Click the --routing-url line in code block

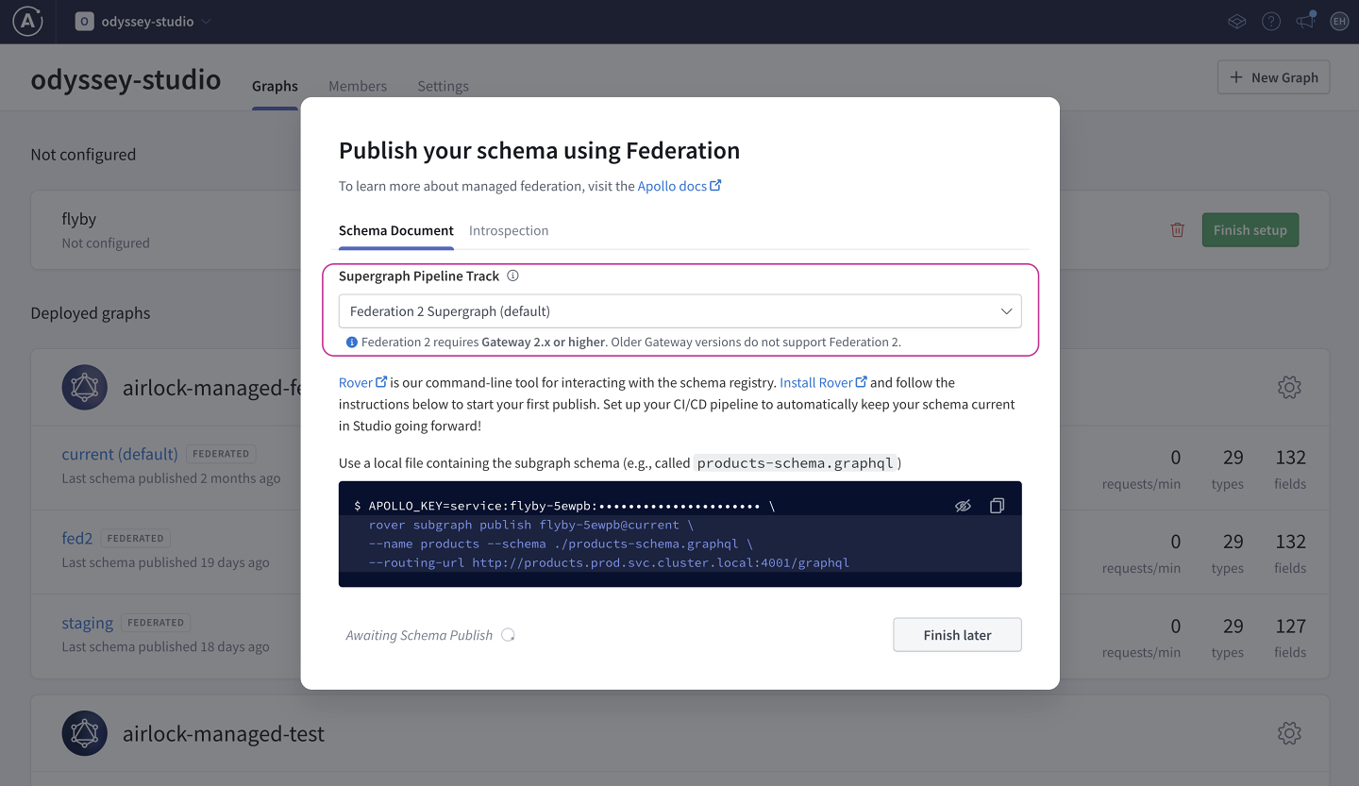pyautogui.click(x=609, y=562)
